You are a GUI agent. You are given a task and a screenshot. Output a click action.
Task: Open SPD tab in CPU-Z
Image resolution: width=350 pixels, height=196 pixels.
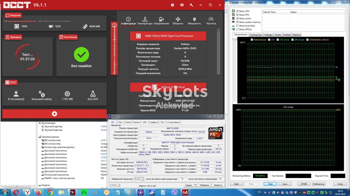145,122
